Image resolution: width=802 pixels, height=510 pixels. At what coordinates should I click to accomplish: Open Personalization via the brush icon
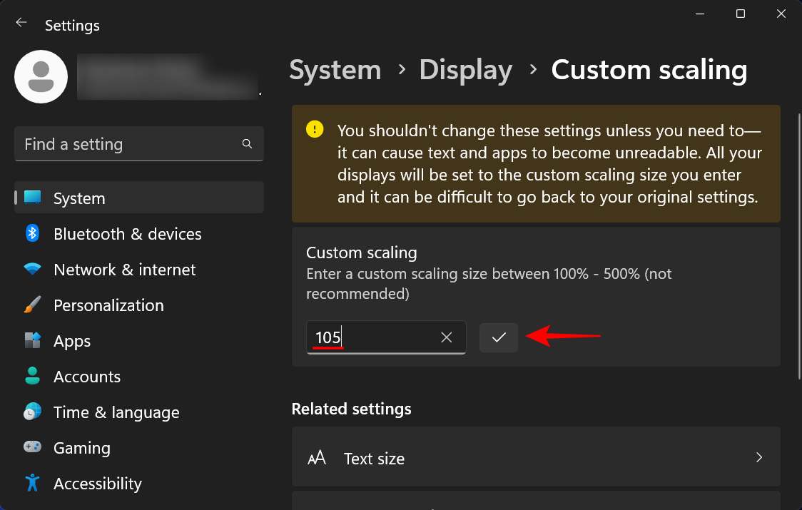(31, 305)
